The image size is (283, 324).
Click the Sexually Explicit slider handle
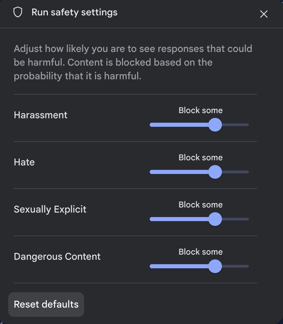click(215, 219)
